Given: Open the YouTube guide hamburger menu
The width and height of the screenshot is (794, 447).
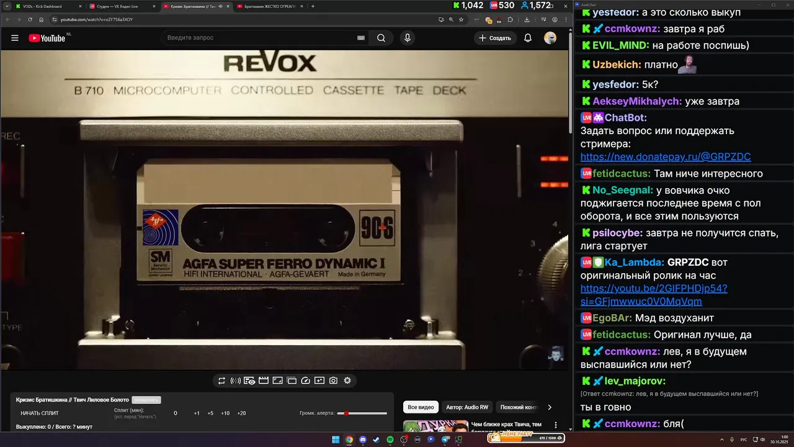Looking at the screenshot, I should 15,38.
